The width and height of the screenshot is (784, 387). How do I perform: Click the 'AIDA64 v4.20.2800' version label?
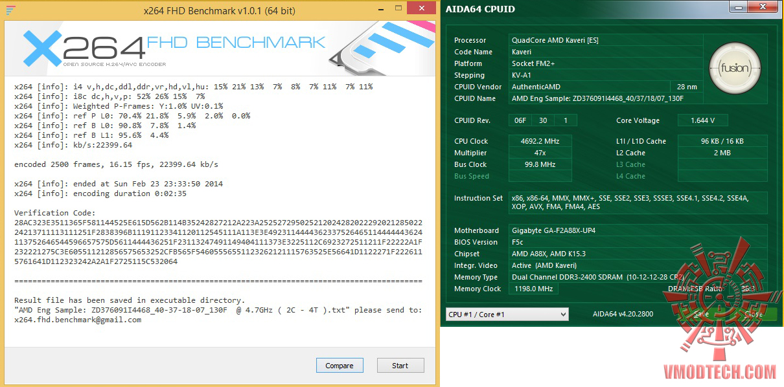pos(623,314)
